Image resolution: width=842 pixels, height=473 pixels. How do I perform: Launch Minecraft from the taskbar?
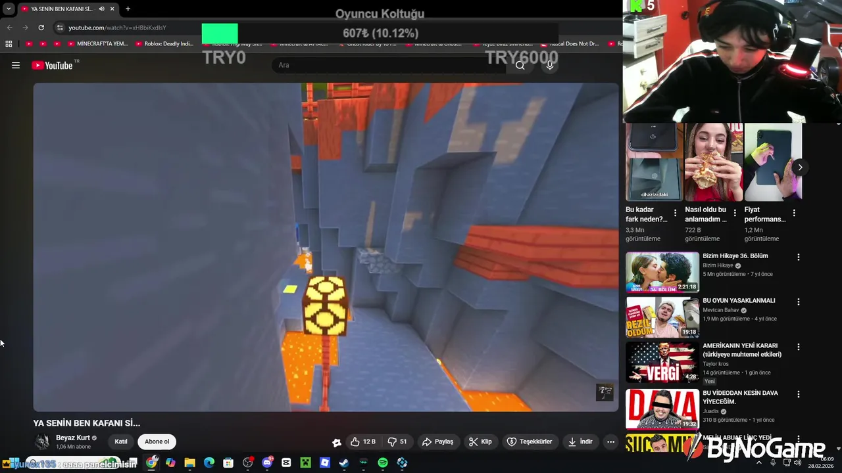(x=305, y=462)
